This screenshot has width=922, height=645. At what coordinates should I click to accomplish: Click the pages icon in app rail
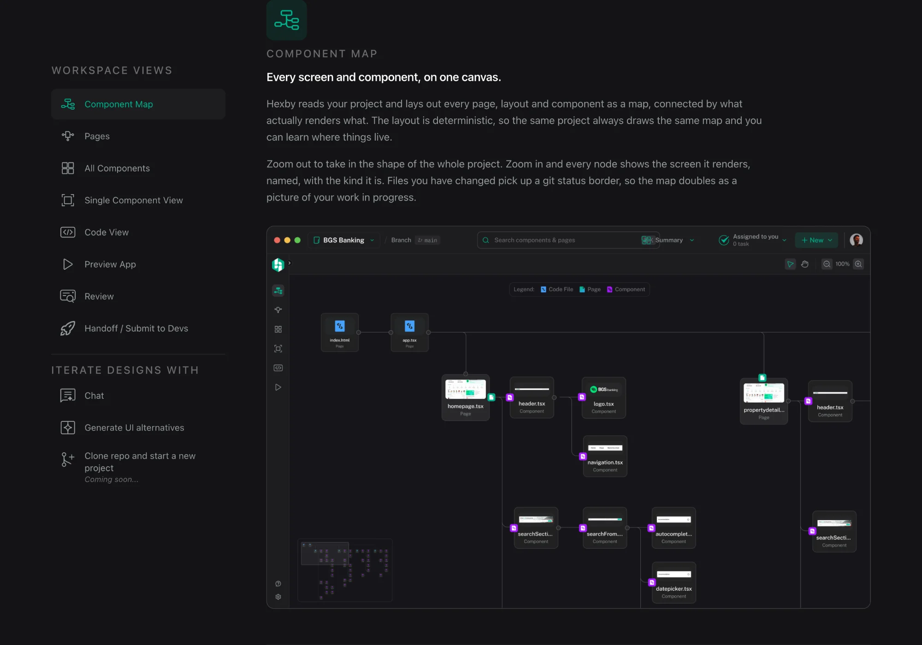pyautogui.click(x=278, y=310)
